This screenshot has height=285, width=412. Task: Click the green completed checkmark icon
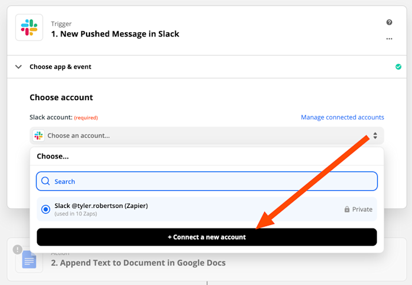pyautogui.click(x=398, y=67)
